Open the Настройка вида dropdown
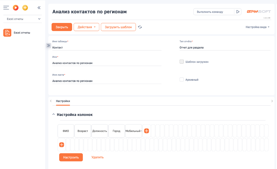This screenshot has height=169, width=277. point(257,27)
